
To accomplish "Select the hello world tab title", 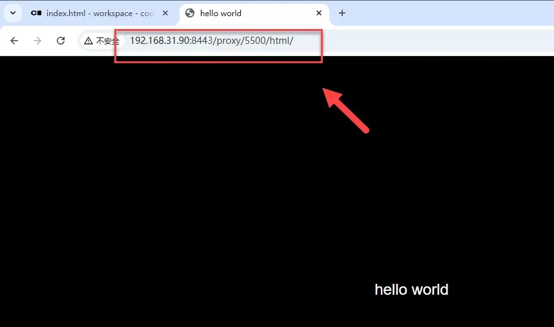I will 221,13.
